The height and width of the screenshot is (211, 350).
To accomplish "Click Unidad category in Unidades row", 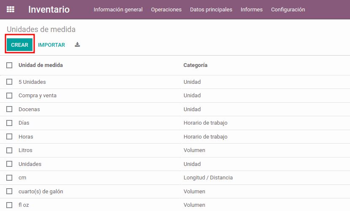I will (x=192, y=164).
